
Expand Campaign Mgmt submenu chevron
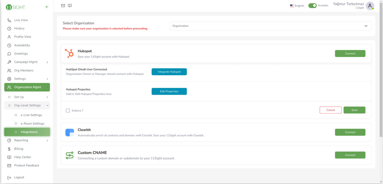[x=47, y=62]
